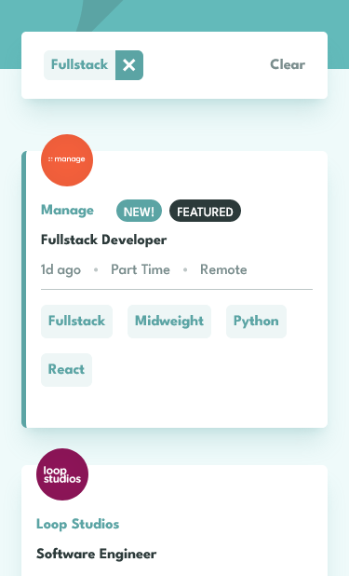The width and height of the screenshot is (349, 576).
Task: Click the FEATURED badge
Action: (205, 211)
